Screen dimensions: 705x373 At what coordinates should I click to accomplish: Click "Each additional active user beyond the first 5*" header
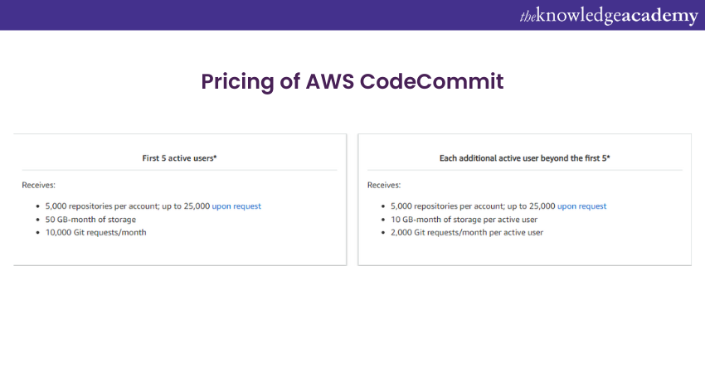pyautogui.click(x=524, y=157)
